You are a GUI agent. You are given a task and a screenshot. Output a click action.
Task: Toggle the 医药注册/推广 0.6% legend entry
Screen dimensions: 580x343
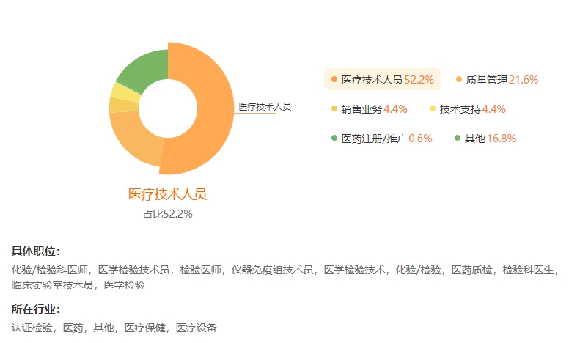382,139
